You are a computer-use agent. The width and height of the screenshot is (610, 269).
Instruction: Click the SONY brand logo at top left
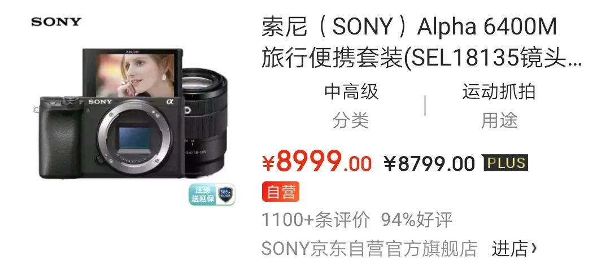point(56,22)
